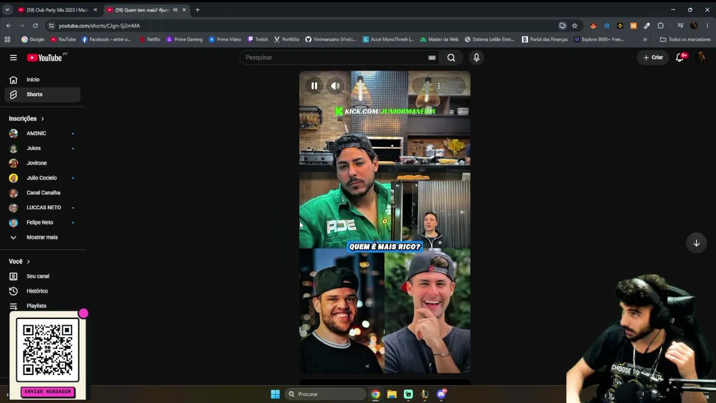Open the Chrome profile avatar in the toolbar
The width and height of the screenshot is (716, 403).
click(694, 26)
